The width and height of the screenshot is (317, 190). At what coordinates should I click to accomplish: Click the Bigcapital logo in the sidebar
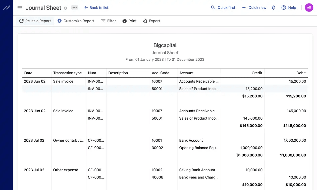click(x=6, y=8)
